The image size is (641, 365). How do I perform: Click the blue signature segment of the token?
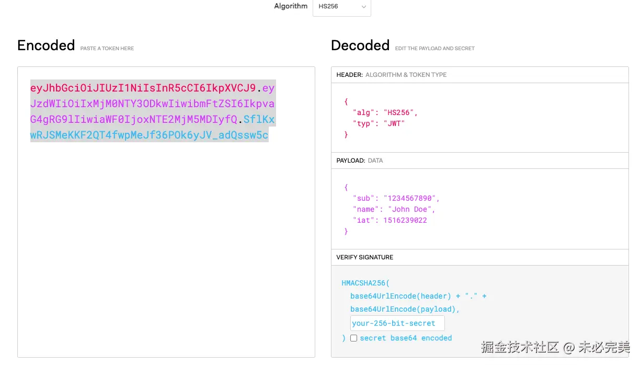pos(149,135)
